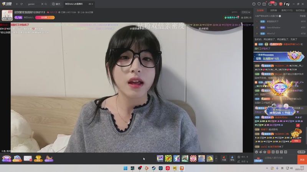Viewport: 307px width, 172px height.
Task: Open the user avatar profile menu
Action: 287,4
